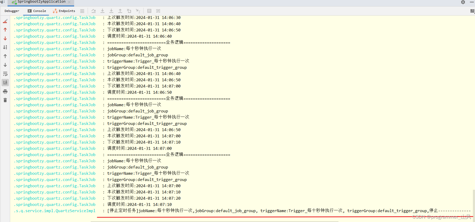Image resolution: width=475 pixels, height=222 pixels.
Task: Close the SpringbootZyApplication tab
Action: pyautogui.click(x=69, y=2)
